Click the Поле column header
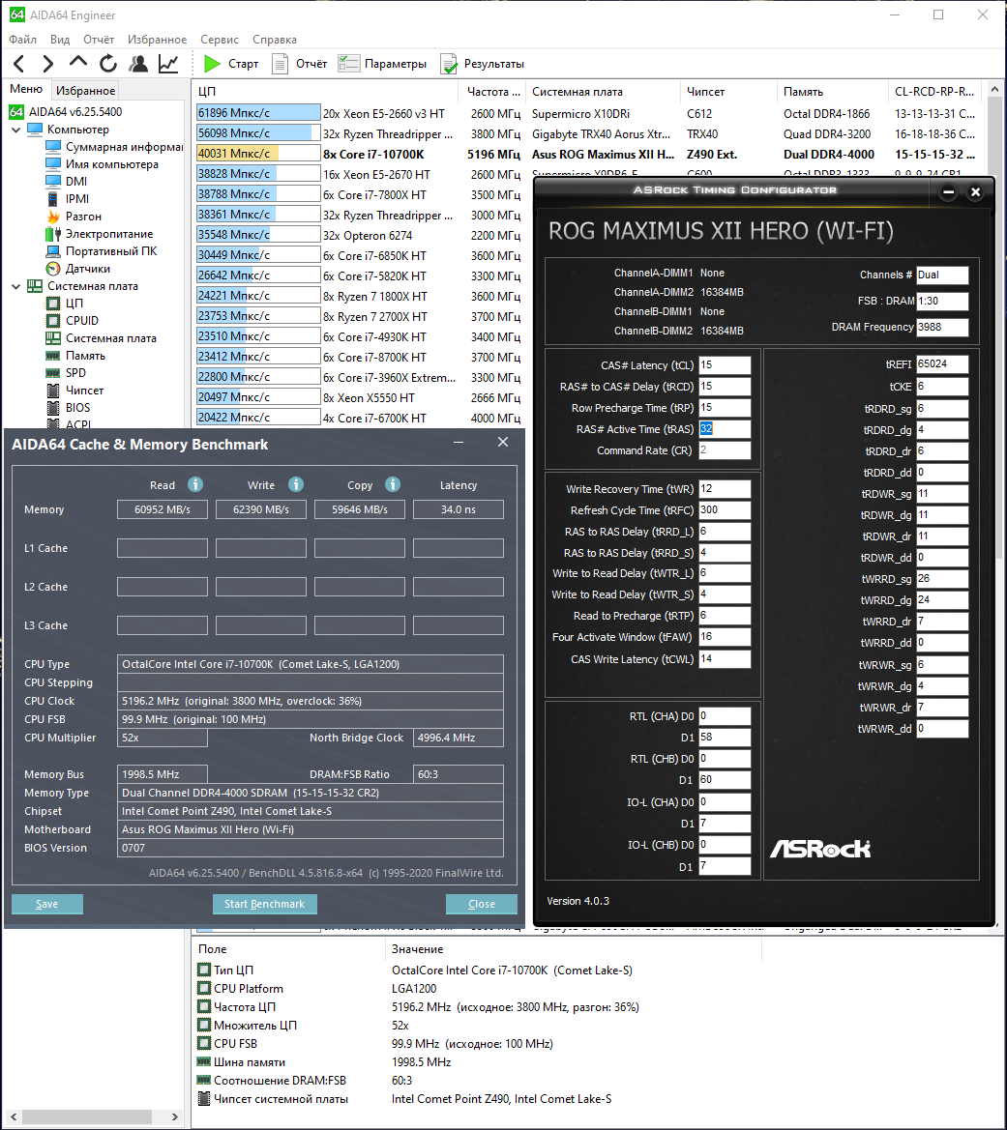Screen dimensions: 1007x1130 pos(288,949)
